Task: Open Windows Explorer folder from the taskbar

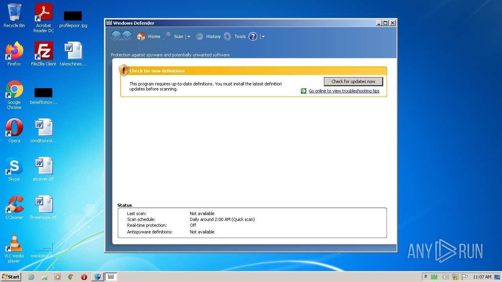Action: (x=44, y=277)
